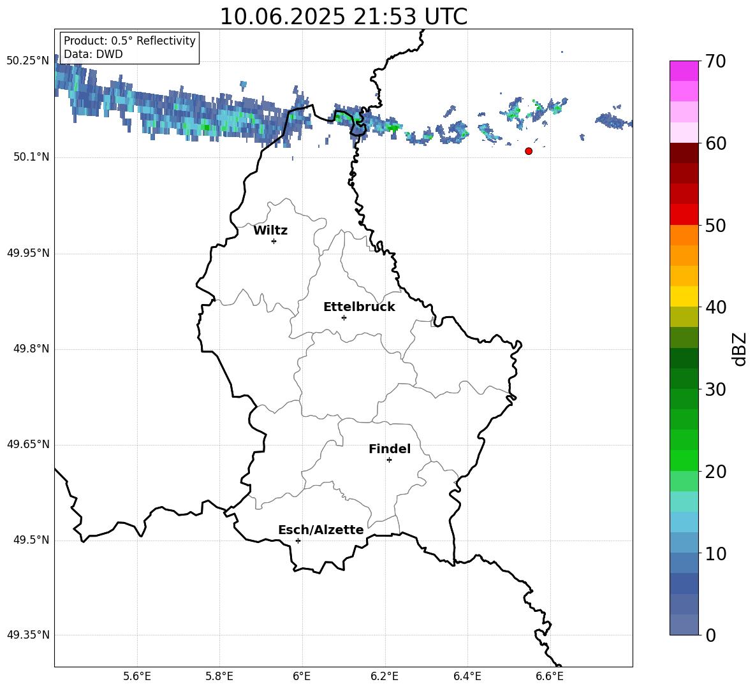Click the 6.4°E longitude label
This screenshot has height=689, width=755.
coord(467,676)
